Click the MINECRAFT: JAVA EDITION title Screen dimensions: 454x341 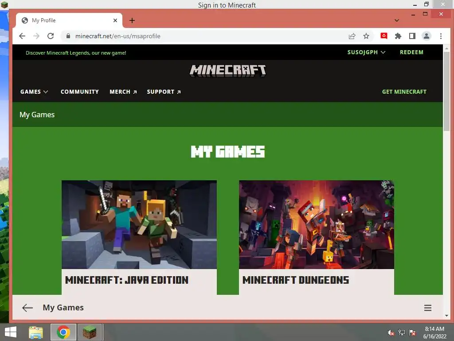127,280
